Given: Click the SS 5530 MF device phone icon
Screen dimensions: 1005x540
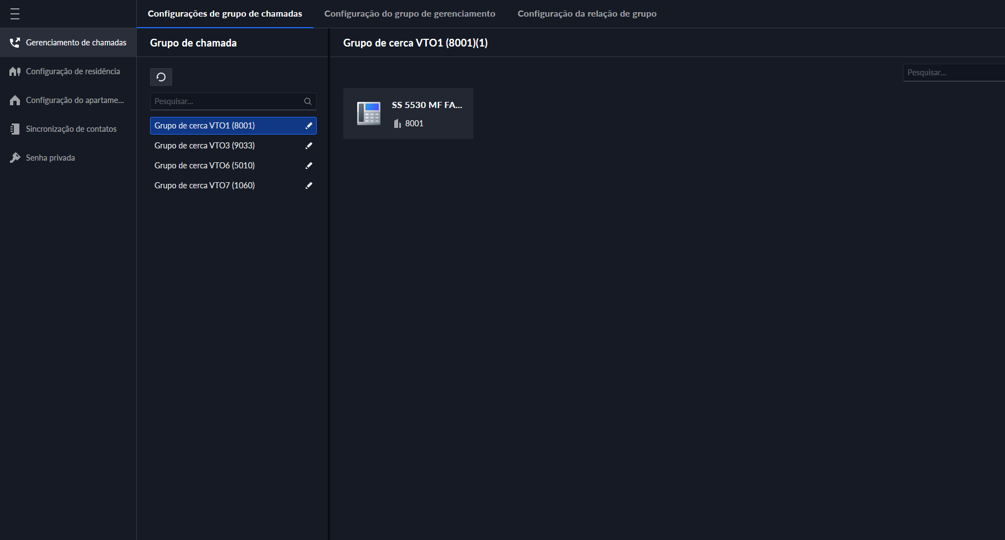Looking at the screenshot, I should [369, 114].
